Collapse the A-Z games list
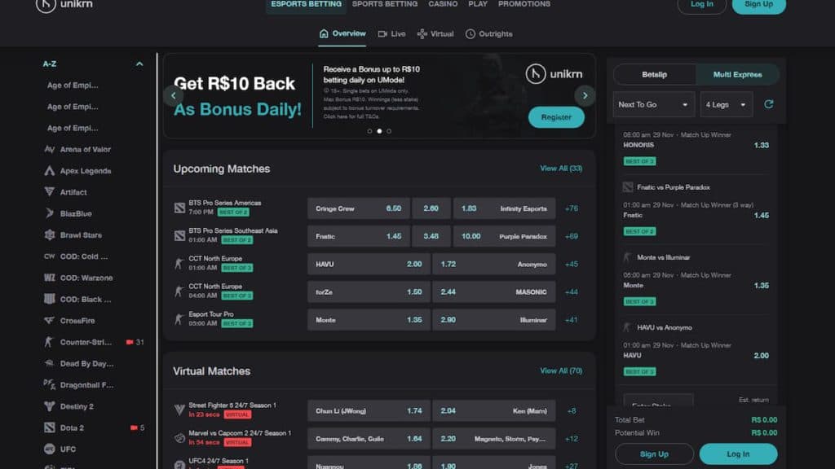 pyautogui.click(x=139, y=64)
